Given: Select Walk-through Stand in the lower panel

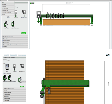Looking at the screenshot, I should [10, 78].
